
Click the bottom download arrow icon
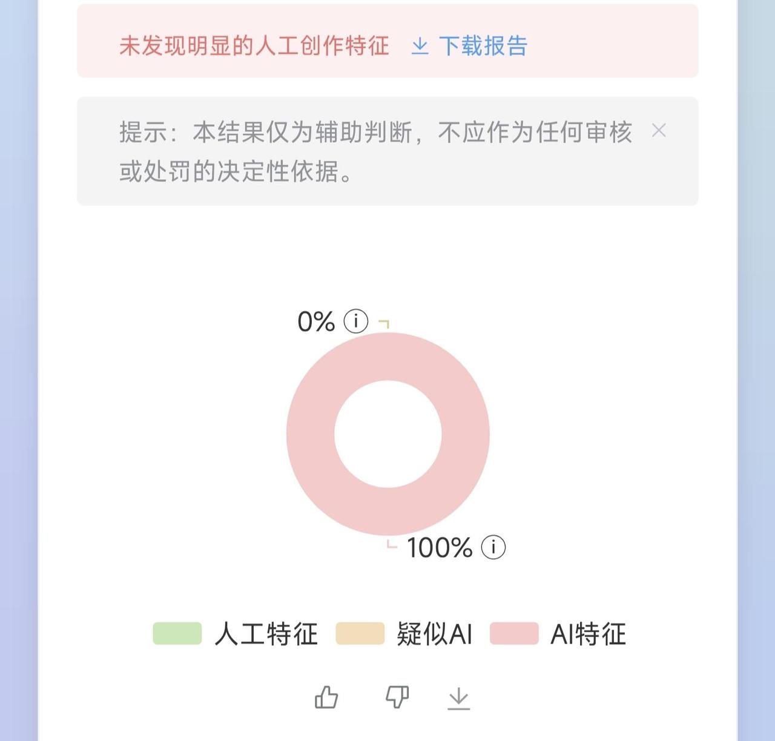click(458, 698)
